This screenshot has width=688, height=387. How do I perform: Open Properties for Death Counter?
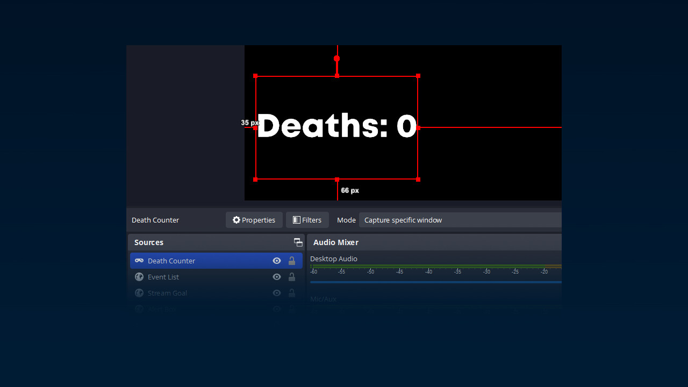click(254, 220)
